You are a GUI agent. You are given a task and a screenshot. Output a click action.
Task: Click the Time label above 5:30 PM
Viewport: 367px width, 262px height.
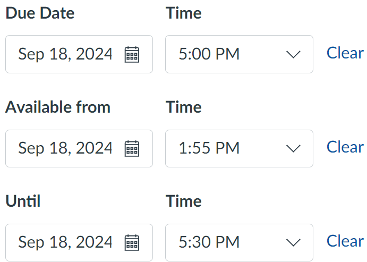(184, 201)
